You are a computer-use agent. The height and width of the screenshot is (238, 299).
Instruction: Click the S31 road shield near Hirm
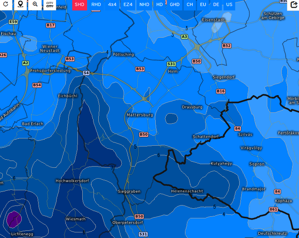pyautogui.click(x=171, y=64)
